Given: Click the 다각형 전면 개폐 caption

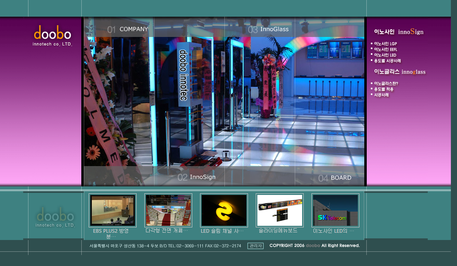Looking at the screenshot, I should 167,231.
